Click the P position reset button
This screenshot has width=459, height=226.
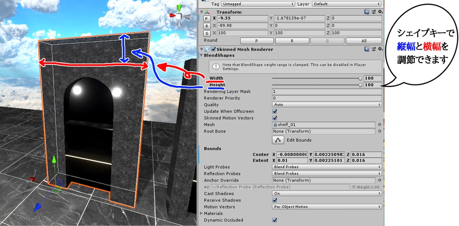[x=207, y=19]
